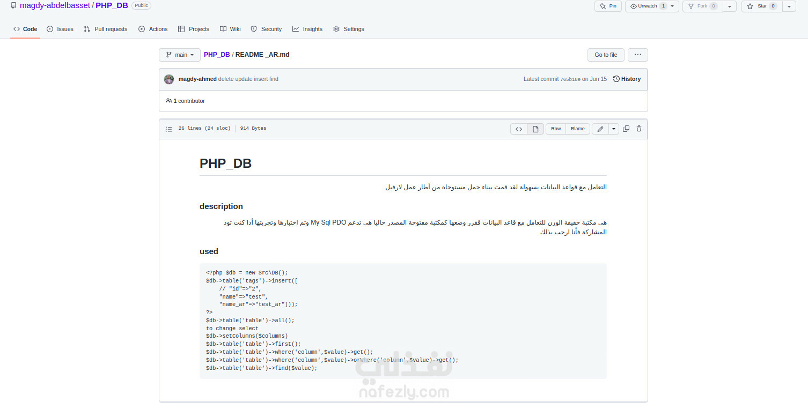Click the 'used' heading
The height and width of the screenshot is (409, 808).
pos(209,251)
